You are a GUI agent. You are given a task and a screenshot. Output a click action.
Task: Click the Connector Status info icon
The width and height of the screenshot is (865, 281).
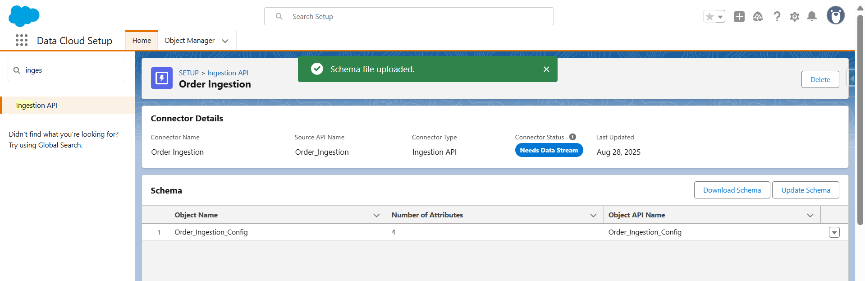point(572,137)
